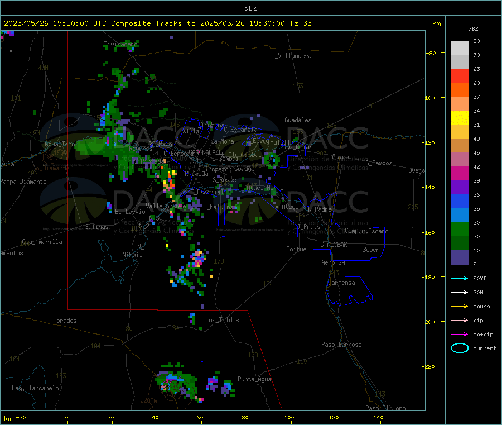The width and height of the screenshot is (502, 425).
Task: Click the Composite Tracks timestamp header
Action: tap(158, 23)
